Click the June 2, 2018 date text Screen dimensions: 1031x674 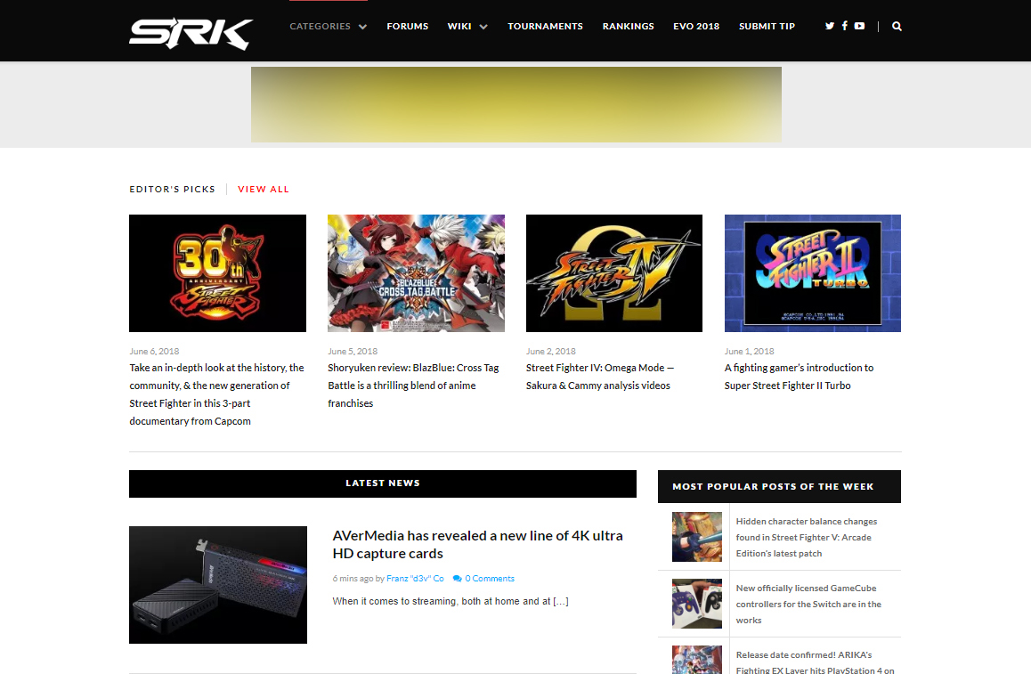[x=551, y=351]
